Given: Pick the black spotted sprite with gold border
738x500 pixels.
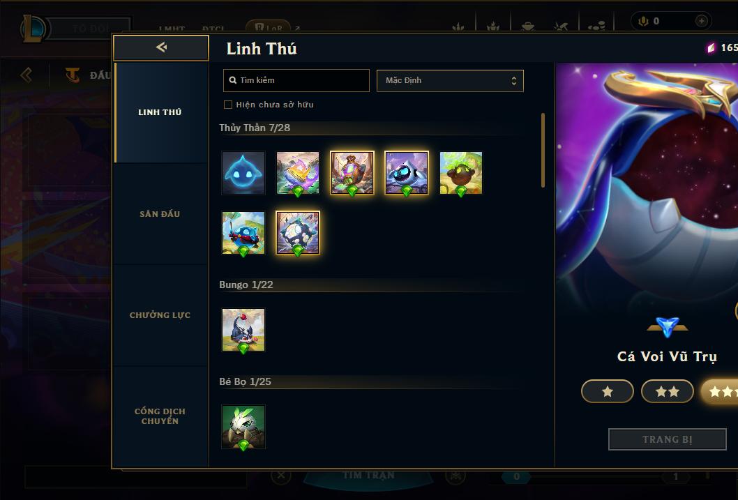Looking at the screenshot, I should point(297,233).
